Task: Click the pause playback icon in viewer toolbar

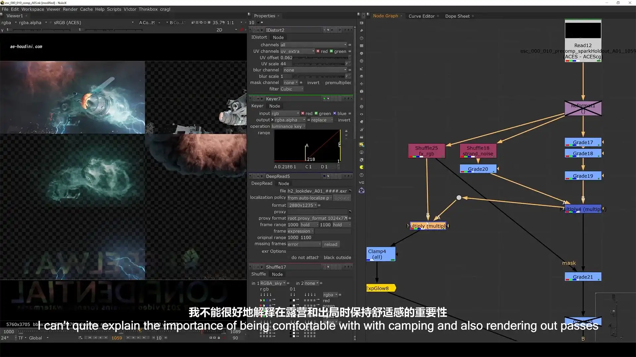Action: point(209,22)
